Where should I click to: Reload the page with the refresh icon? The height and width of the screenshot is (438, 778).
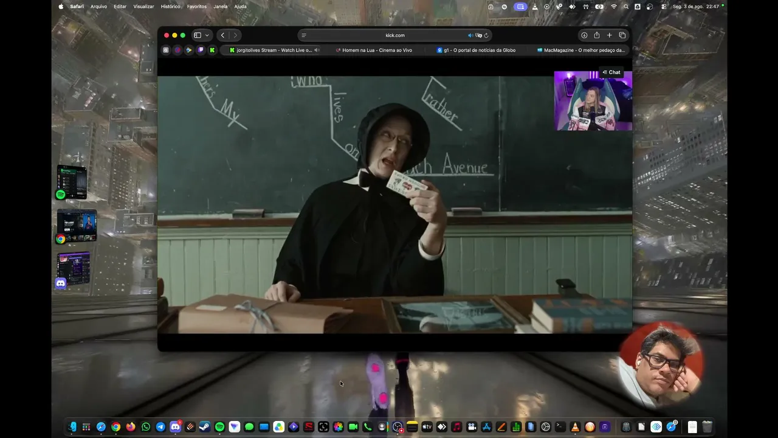[x=486, y=35]
